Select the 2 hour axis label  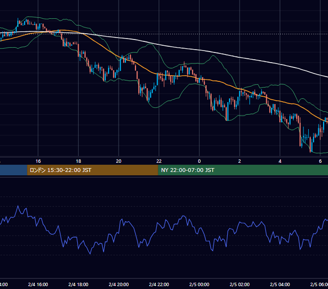coord(240,161)
